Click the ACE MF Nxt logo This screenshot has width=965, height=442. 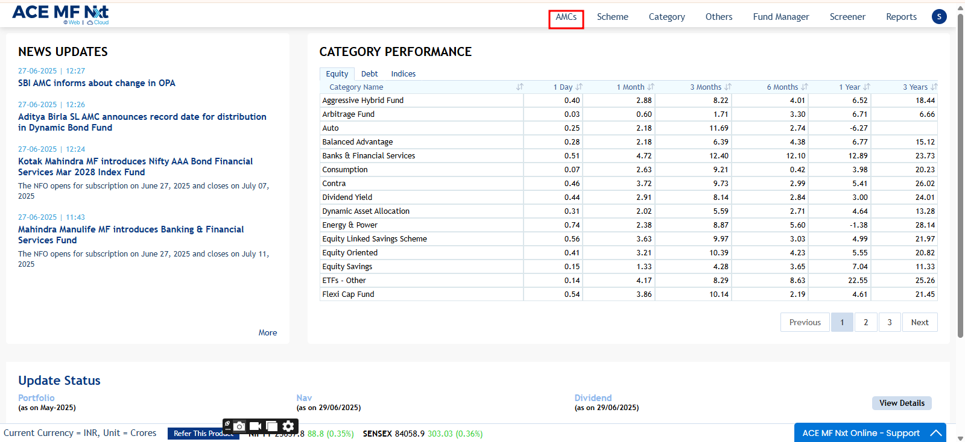coord(60,14)
